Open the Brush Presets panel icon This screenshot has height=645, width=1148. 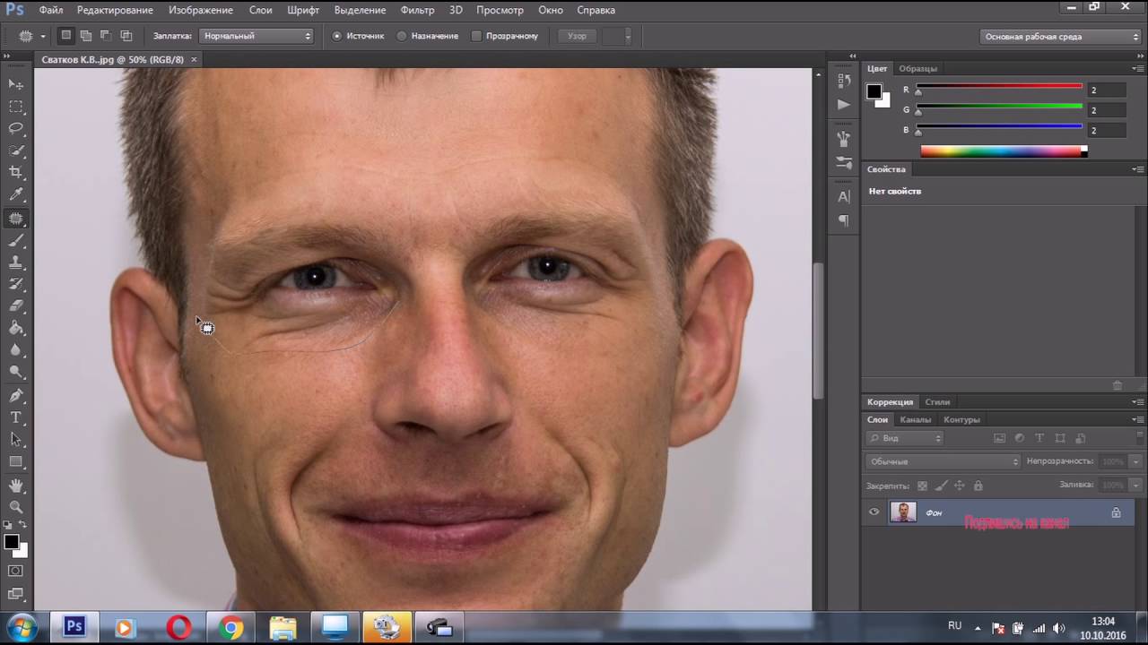844,163
